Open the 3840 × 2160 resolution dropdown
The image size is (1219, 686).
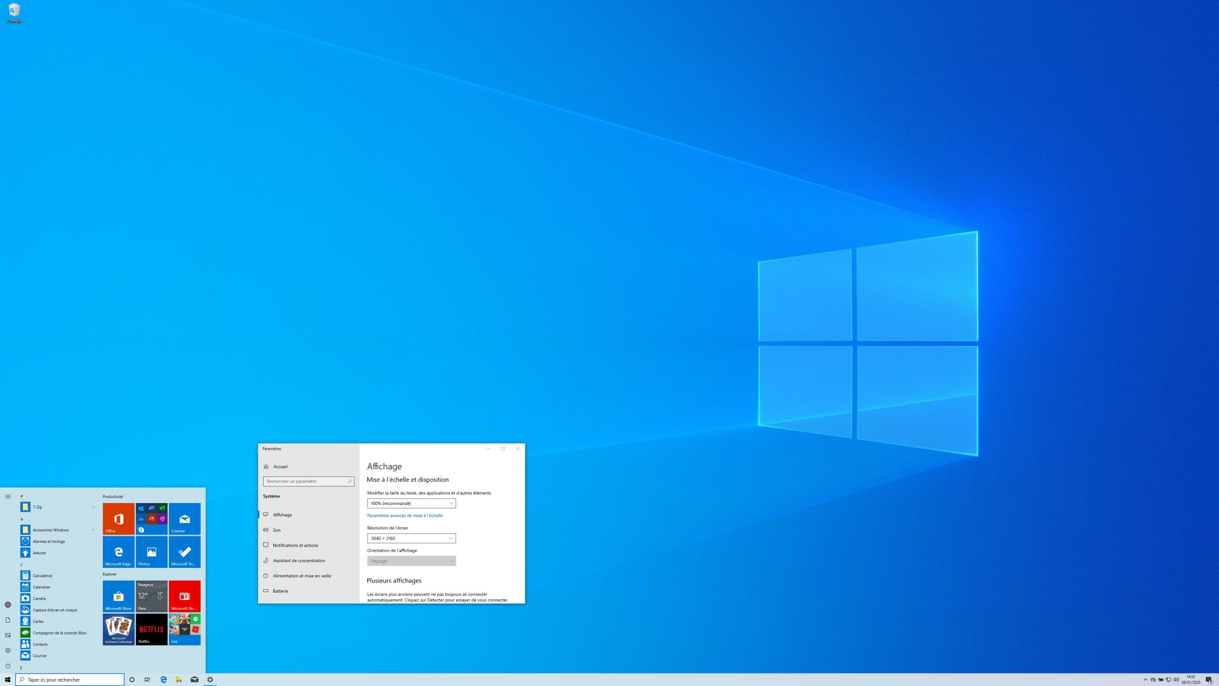[x=411, y=538]
